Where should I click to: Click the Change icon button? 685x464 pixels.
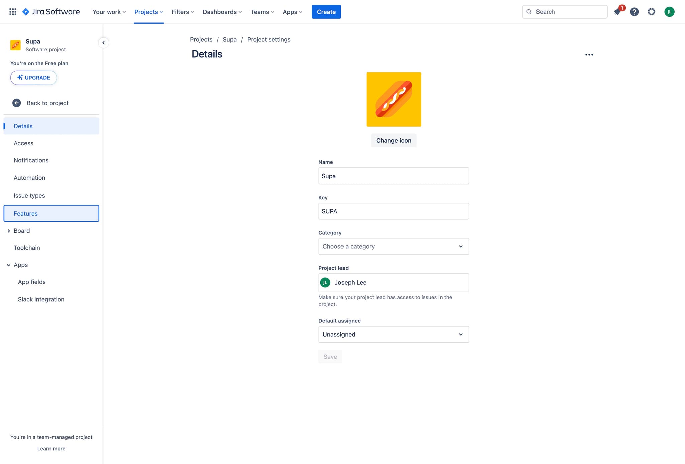coord(393,140)
